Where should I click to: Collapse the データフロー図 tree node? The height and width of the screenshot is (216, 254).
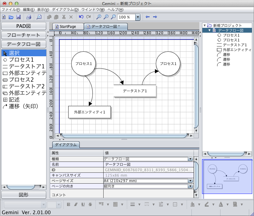pos(210,30)
